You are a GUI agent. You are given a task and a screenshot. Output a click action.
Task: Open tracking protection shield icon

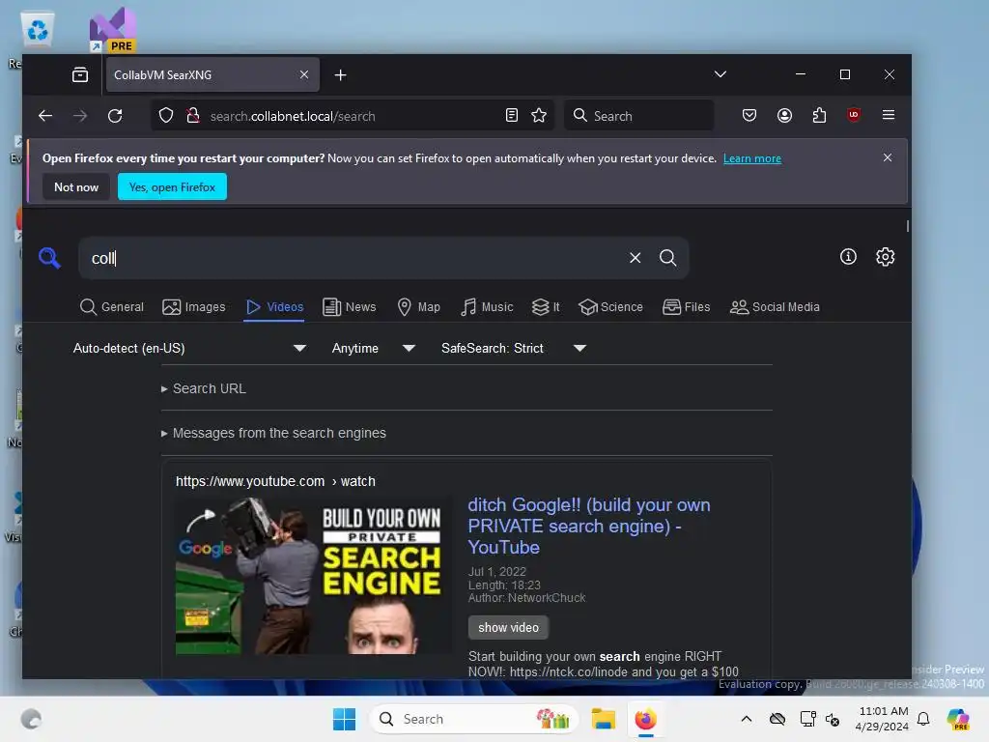pyautogui.click(x=166, y=116)
